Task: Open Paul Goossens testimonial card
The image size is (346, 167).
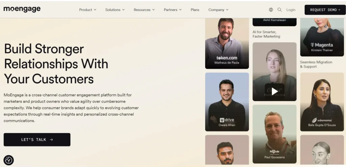Action: coord(274,134)
